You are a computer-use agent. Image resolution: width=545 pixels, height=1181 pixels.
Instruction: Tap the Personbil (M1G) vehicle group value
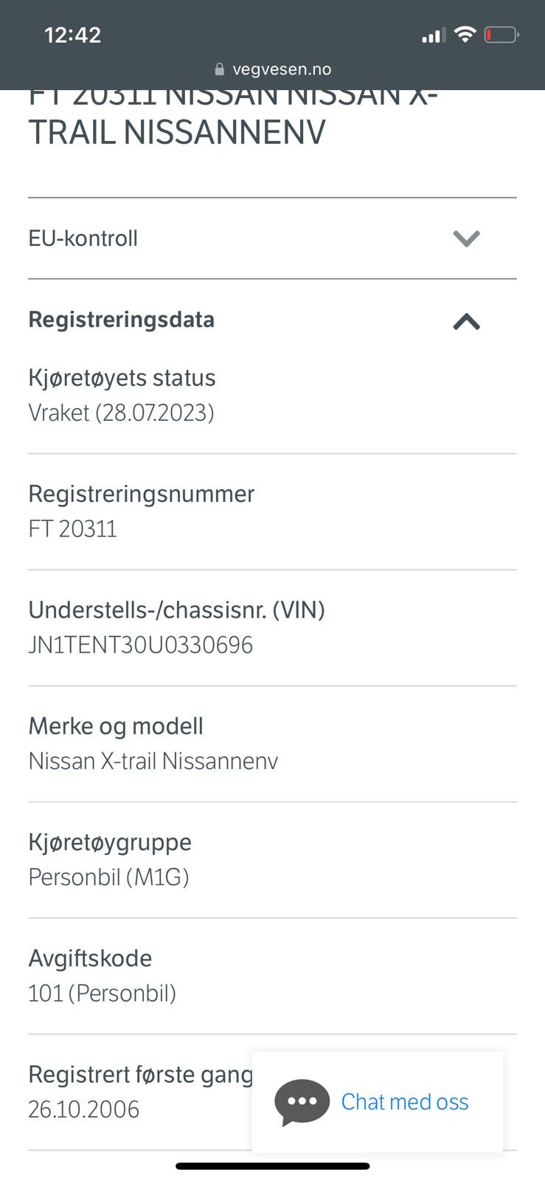pyautogui.click(x=108, y=878)
